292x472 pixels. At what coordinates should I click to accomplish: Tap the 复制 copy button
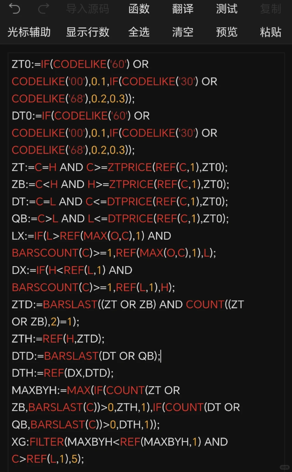click(271, 9)
